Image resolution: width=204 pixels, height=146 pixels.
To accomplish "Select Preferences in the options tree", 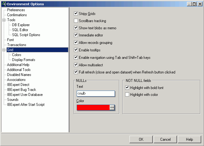I will coord(16,10).
